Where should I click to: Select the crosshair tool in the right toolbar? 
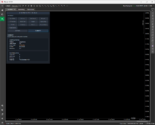pyautogui.click(x=153, y=13)
